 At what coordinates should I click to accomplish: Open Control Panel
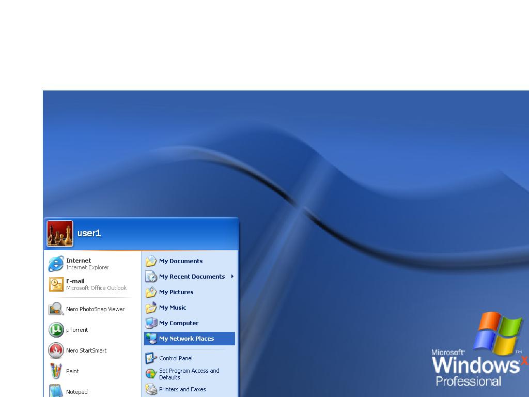coord(175,358)
